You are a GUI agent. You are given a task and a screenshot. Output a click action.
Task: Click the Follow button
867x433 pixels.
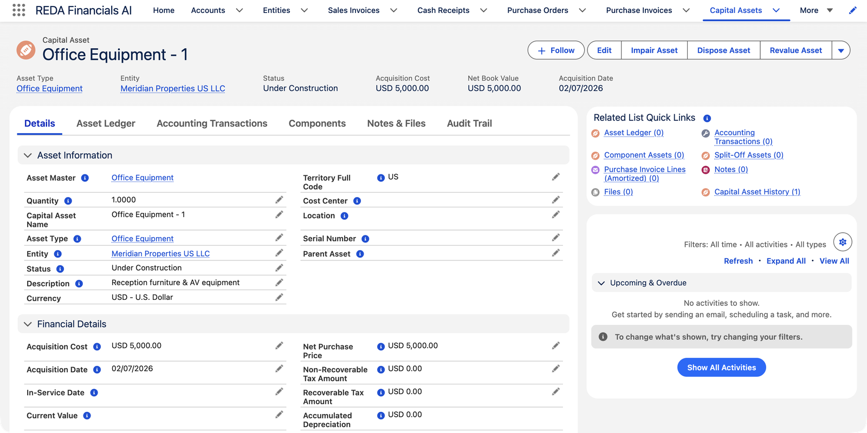(556, 50)
